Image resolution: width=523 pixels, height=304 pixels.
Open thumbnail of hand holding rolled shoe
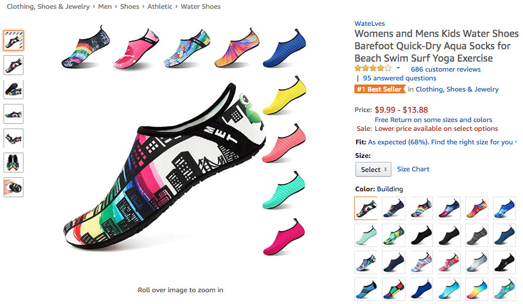pyautogui.click(x=14, y=187)
